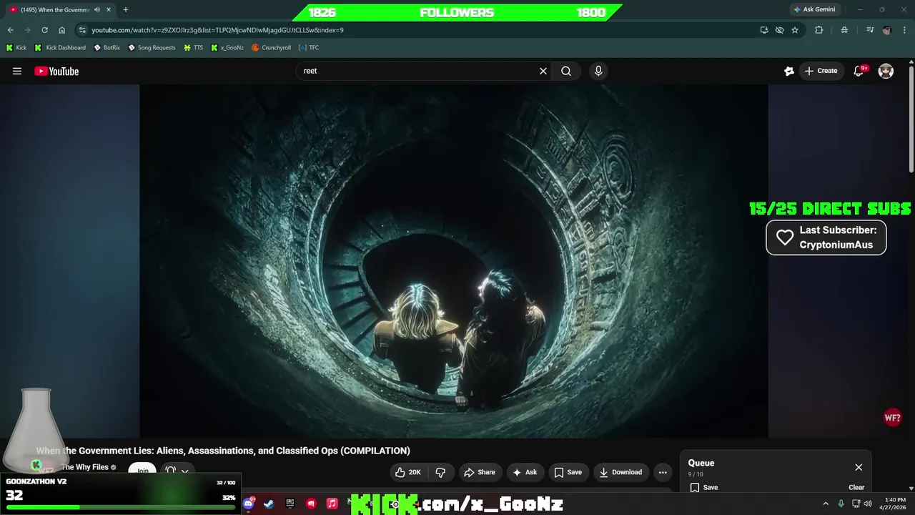The image size is (915, 515).
Task: Open the music app on the taskbar
Action: [332, 504]
